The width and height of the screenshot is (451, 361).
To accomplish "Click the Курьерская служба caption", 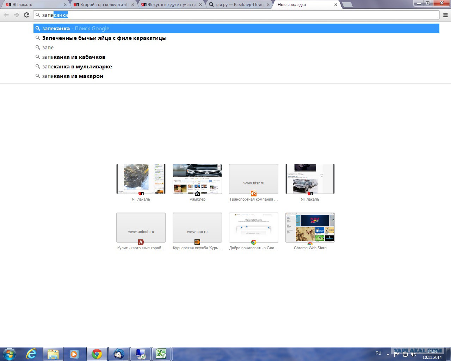I will pyautogui.click(x=197, y=248).
